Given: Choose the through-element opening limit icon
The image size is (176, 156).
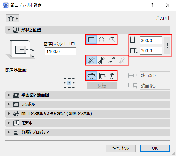Looking at the screenshot, I should (91, 76).
